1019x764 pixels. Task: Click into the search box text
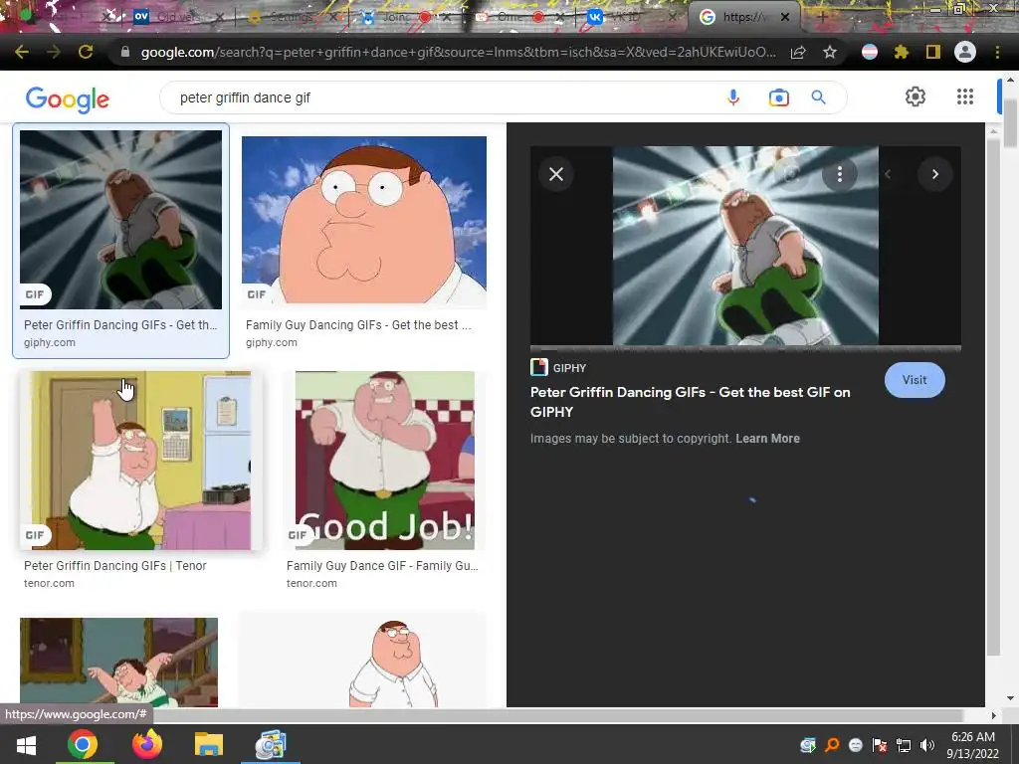[x=245, y=97]
